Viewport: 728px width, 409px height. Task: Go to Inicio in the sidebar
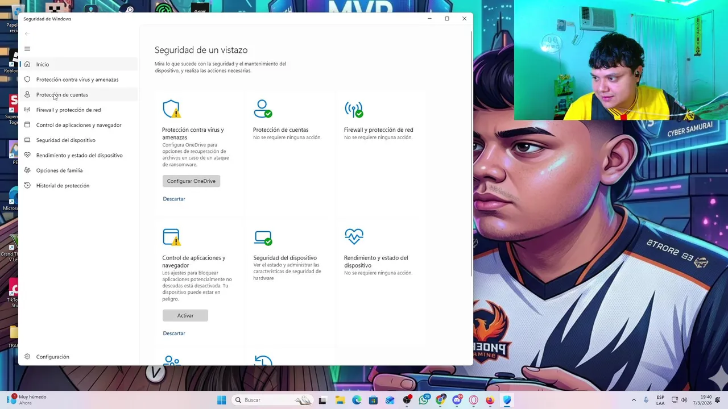click(79, 64)
